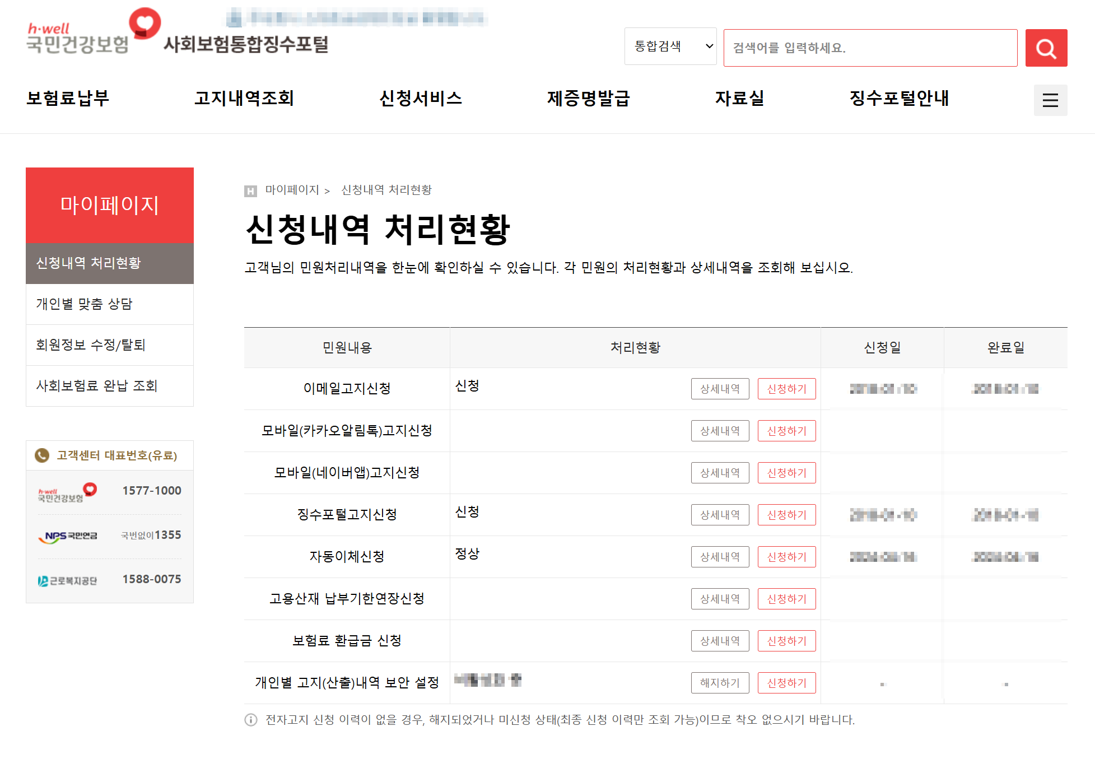The height and width of the screenshot is (782, 1095).
Task: Click 신청하기 for 자동이체신청 row
Action: click(x=786, y=557)
